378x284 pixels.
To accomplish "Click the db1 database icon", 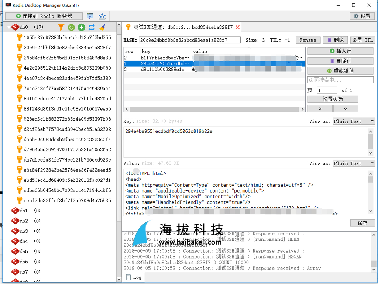I will pos(15,211).
